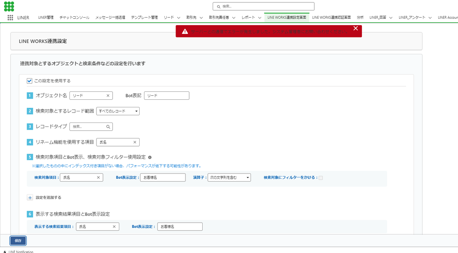The width and height of the screenshot is (458, 253).
Task: Open the 取引先 tab
Action: click(191, 18)
